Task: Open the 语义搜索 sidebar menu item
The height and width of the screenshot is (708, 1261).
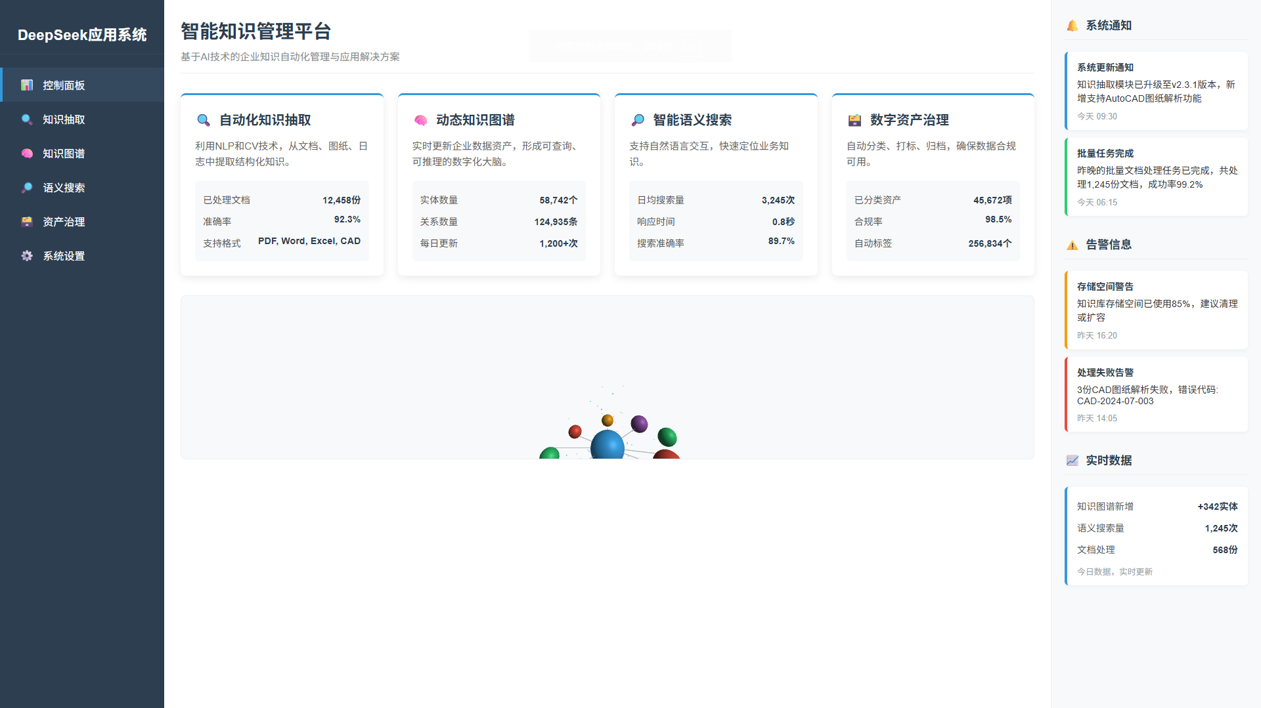Action: tap(64, 188)
